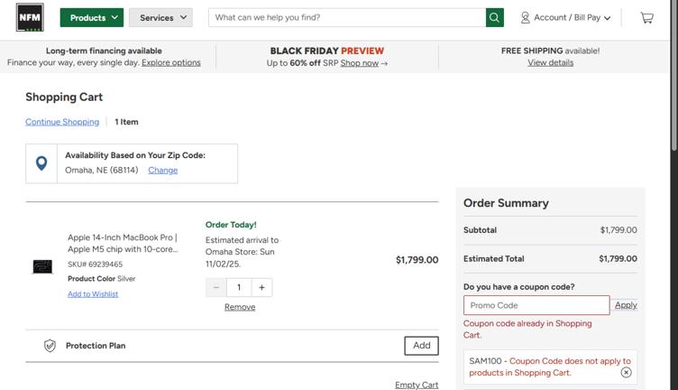Click the Order Today! label
Screen dimensions: 678x390
[231, 225]
